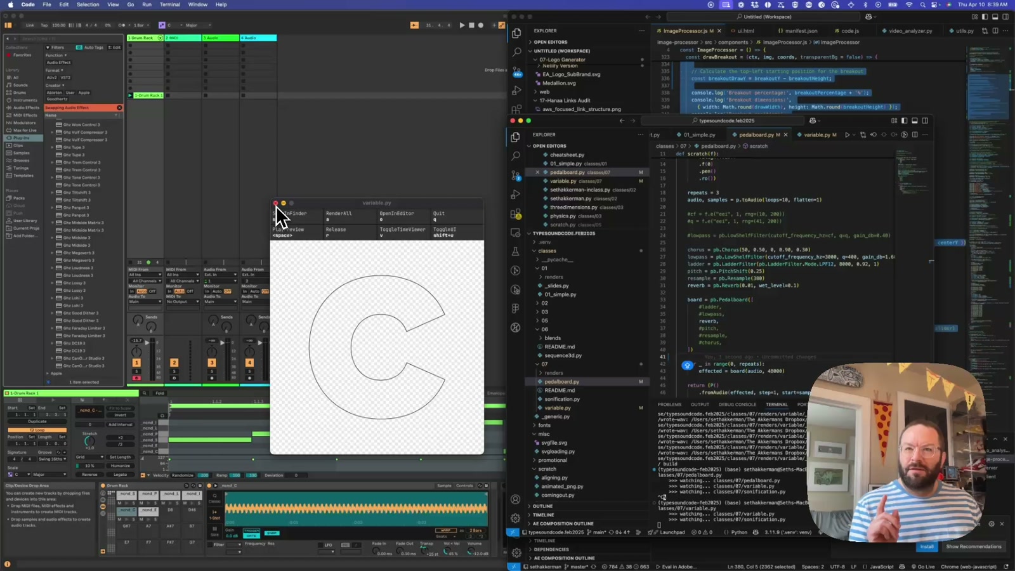Solo track 1 in Ableton mixer
This screenshot has height=571, width=1015.
point(136,372)
